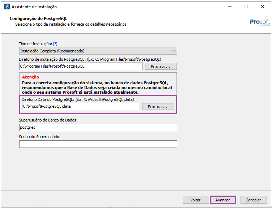Close the installer window with X
272x209 pixels.
(x=262, y=7)
